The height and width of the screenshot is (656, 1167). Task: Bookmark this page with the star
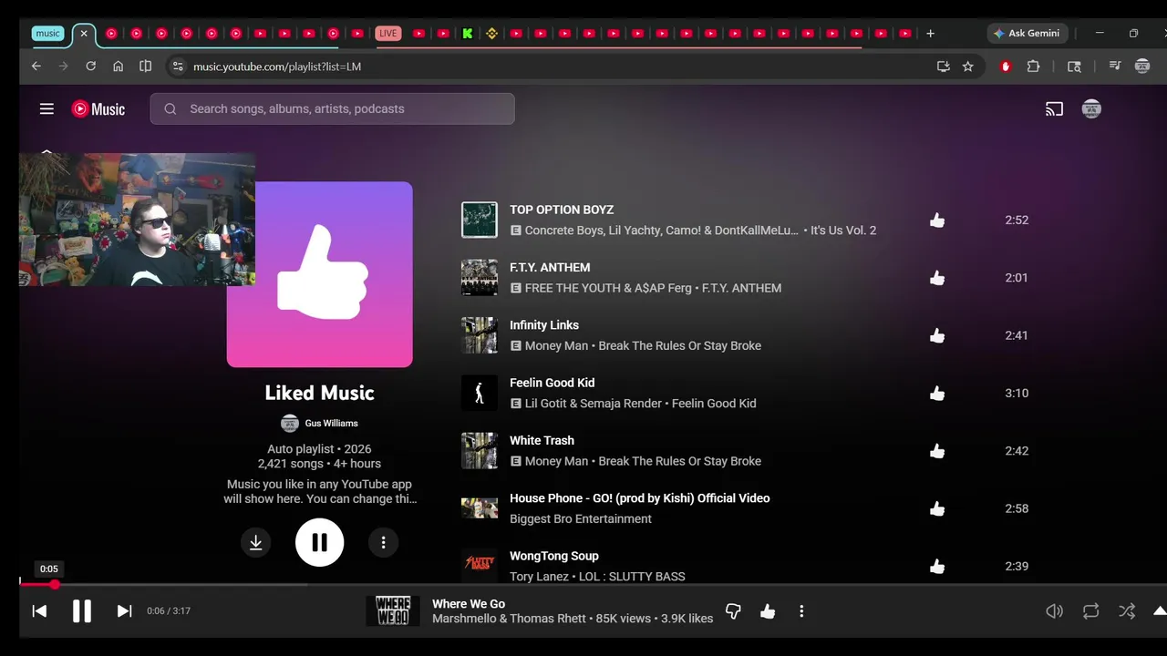(968, 67)
